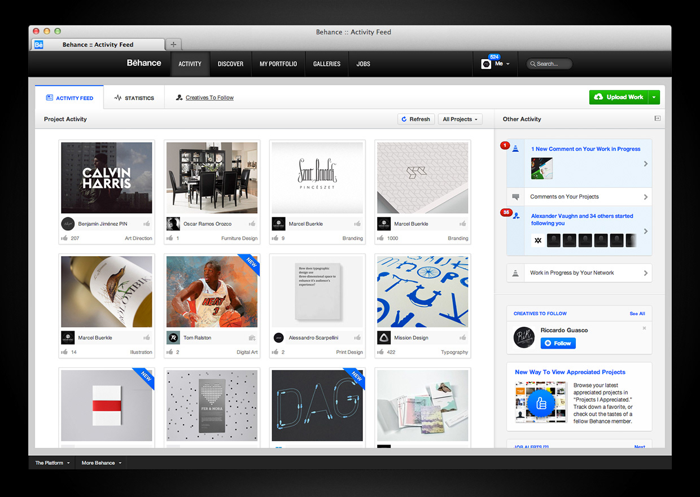The height and width of the screenshot is (497, 700).
Task: Open the Upload Work dropdown arrow
Action: tap(654, 97)
